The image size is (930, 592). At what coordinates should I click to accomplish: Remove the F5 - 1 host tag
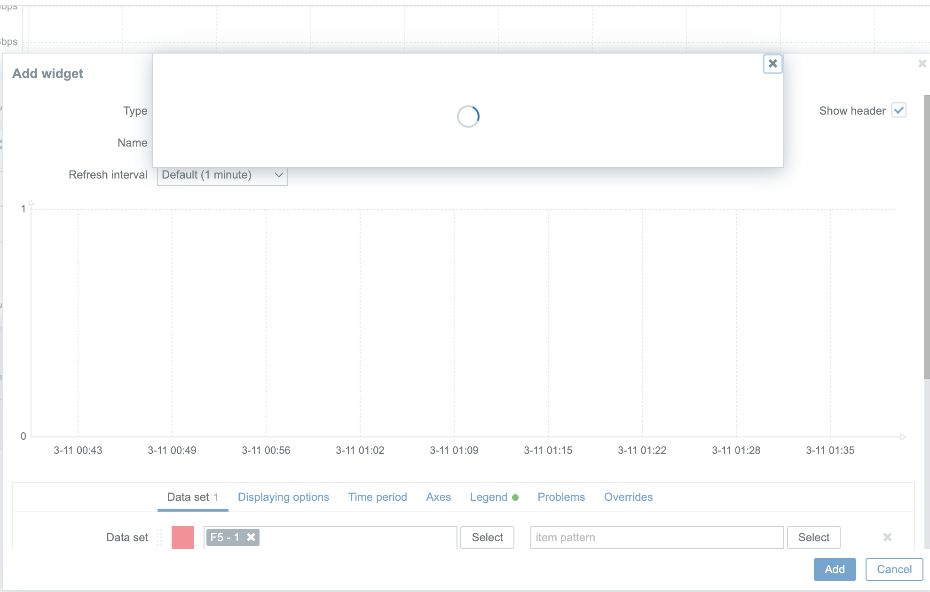[251, 537]
